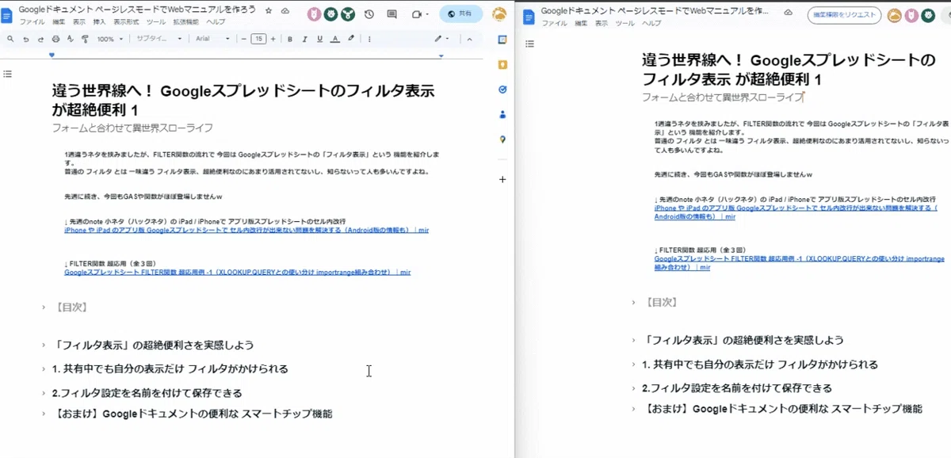The width and height of the screenshot is (951, 458).
Task: Click document title in left window
Action: [x=137, y=10]
